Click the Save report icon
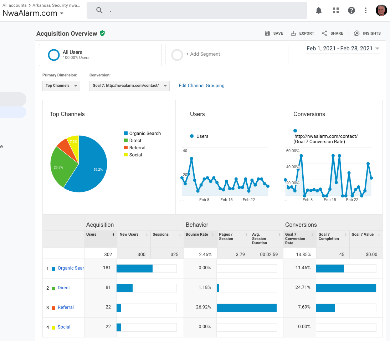Image resolution: width=390 pixels, height=341 pixels. (x=267, y=33)
